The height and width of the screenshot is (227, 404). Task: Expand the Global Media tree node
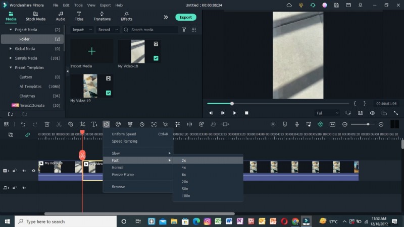point(11,48)
